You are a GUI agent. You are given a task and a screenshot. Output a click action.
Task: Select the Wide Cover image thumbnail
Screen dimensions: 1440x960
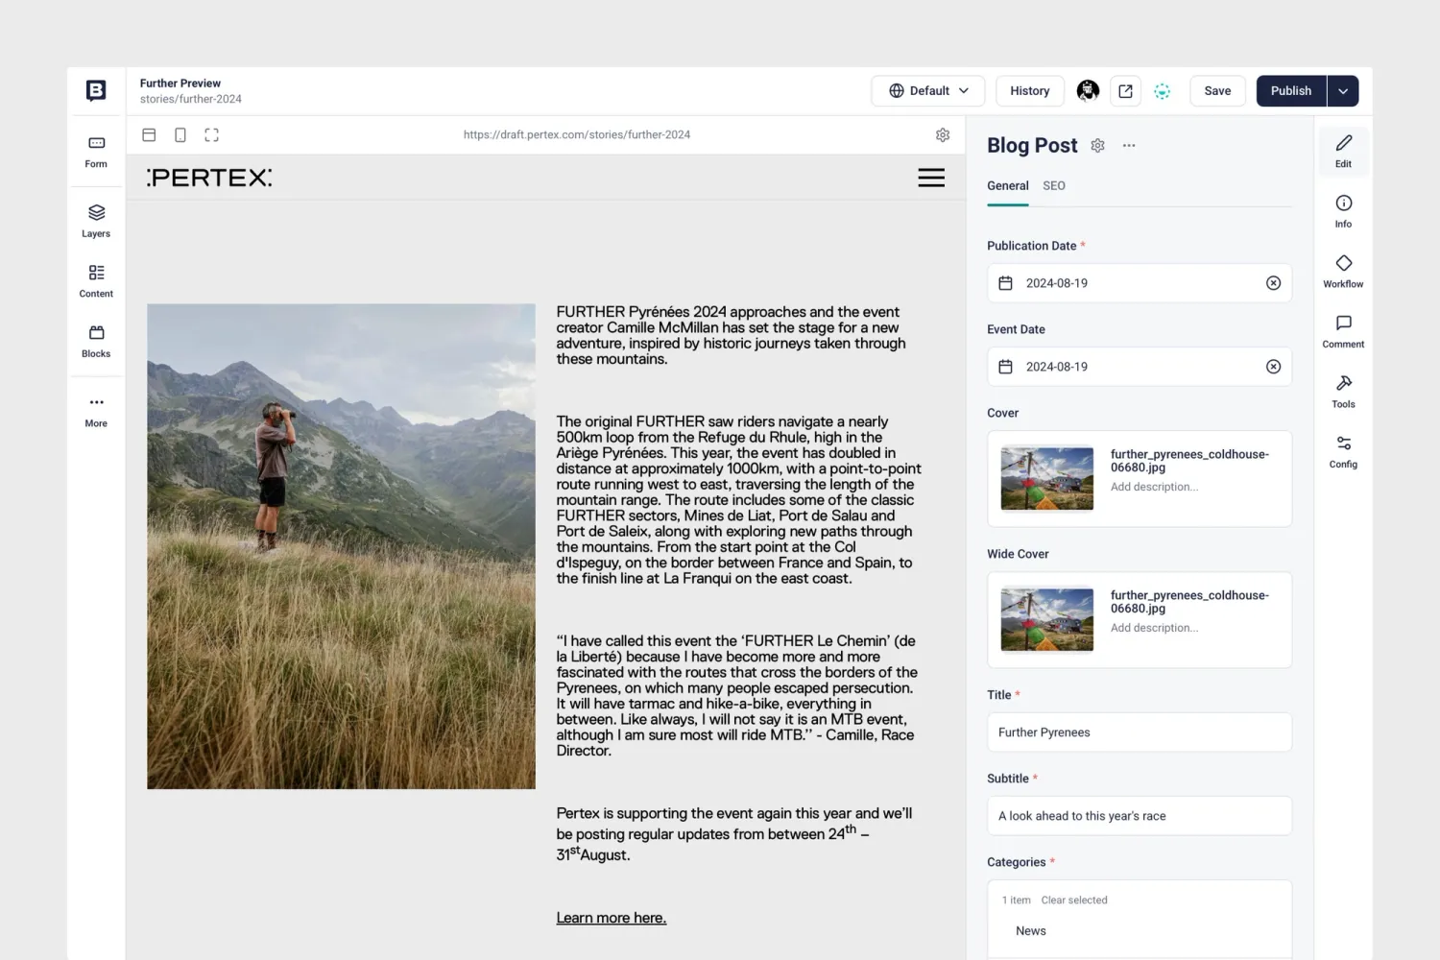[1046, 620]
